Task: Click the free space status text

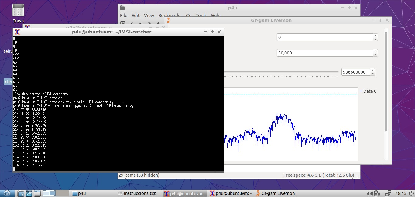Action: click(x=319, y=175)
